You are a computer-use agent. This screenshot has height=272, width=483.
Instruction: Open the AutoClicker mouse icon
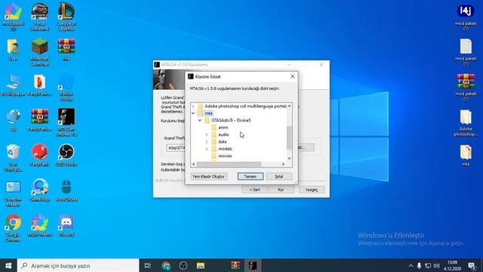[x=66, y=190]
